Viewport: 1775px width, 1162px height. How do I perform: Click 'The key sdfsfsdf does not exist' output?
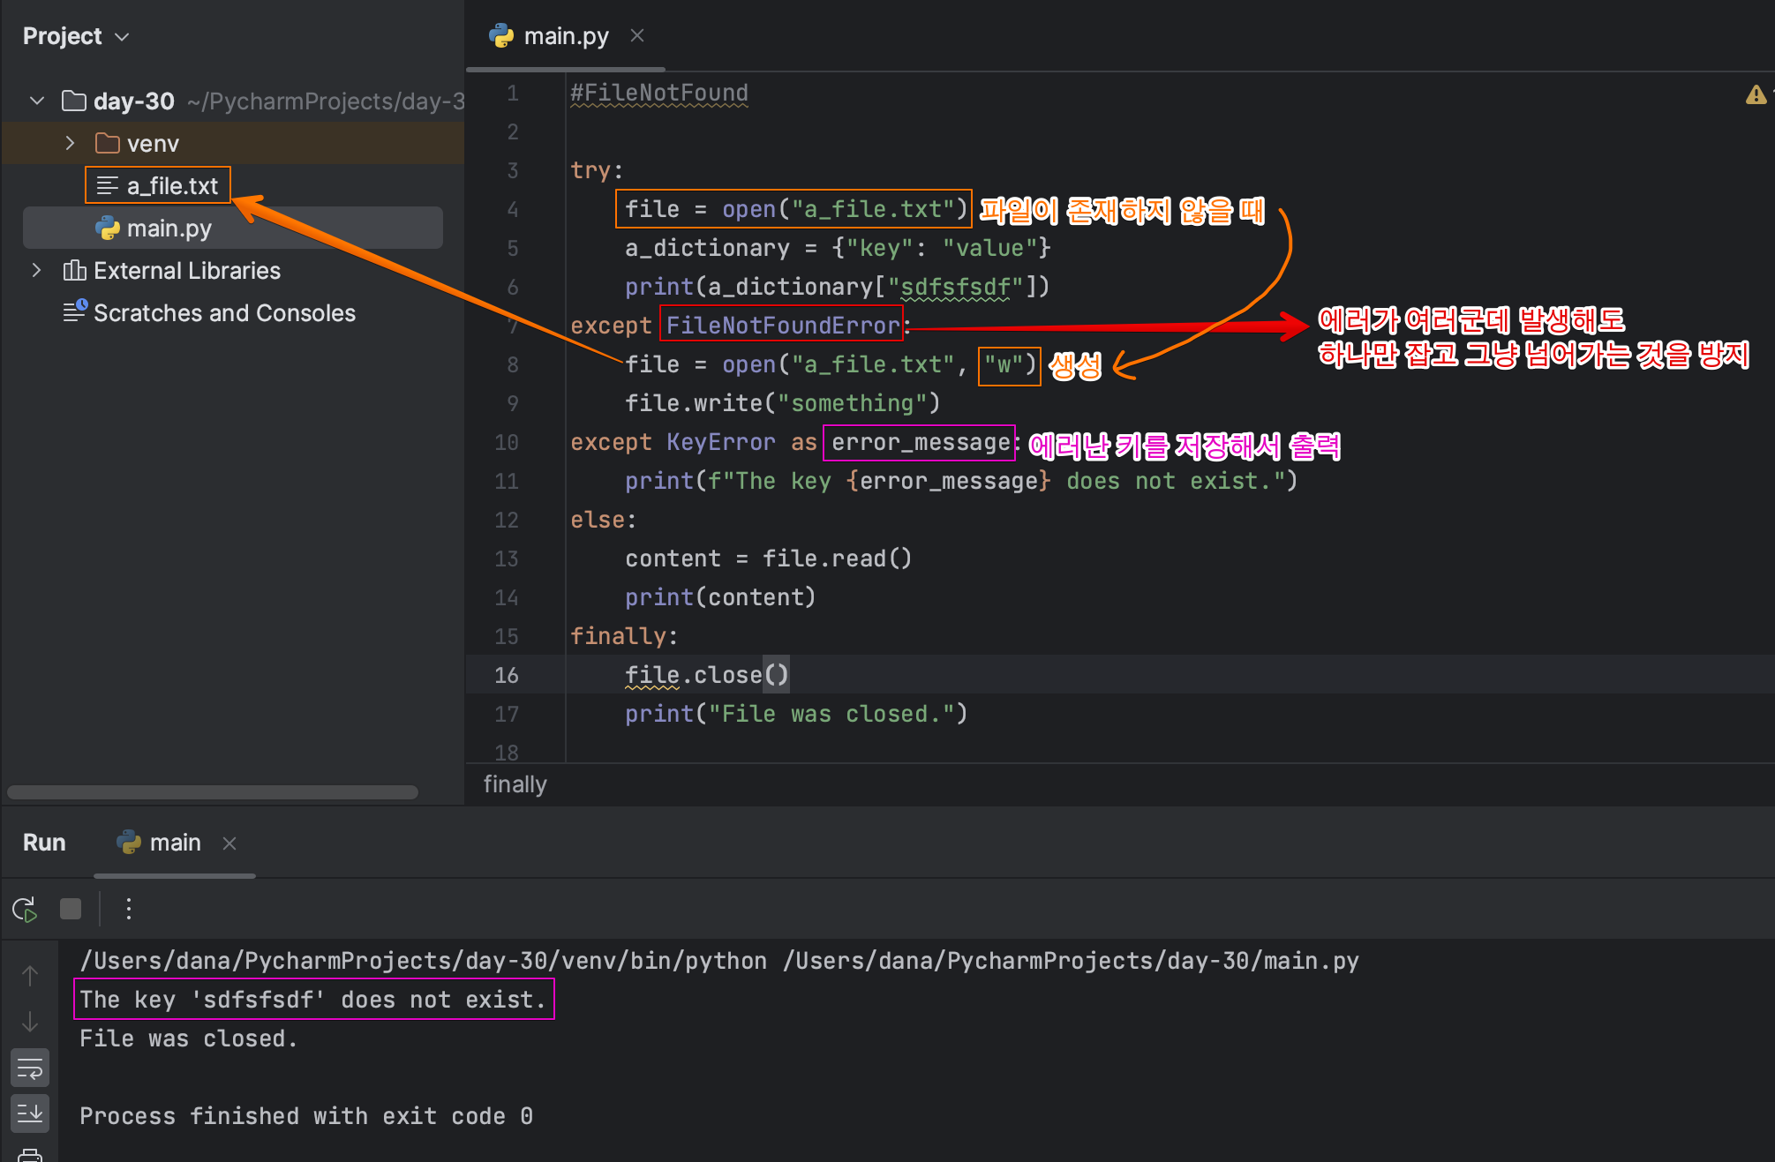[313, 1000]
